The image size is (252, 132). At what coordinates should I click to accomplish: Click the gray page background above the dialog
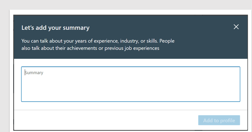tap(126, 5)
